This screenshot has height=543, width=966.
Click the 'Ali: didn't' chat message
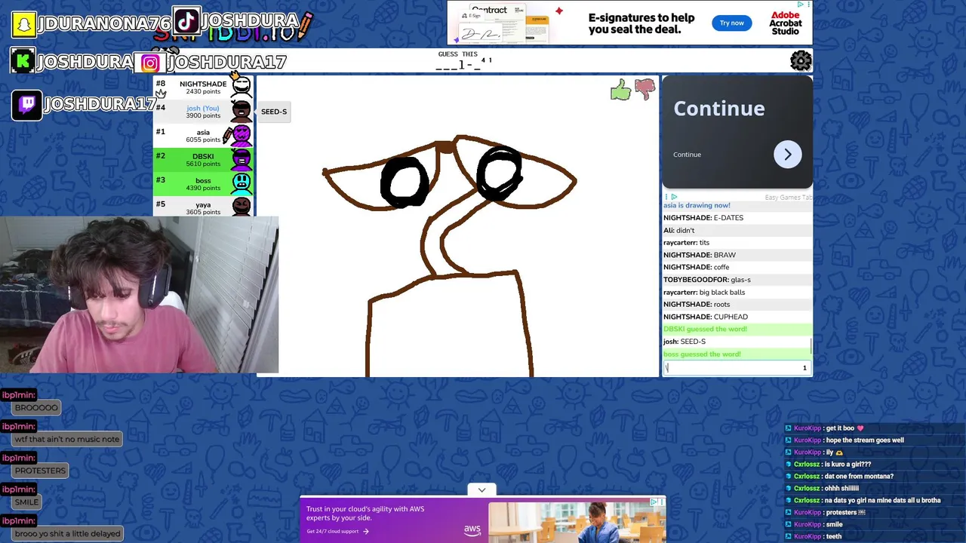pyautogui.click(x=679, y=230)
